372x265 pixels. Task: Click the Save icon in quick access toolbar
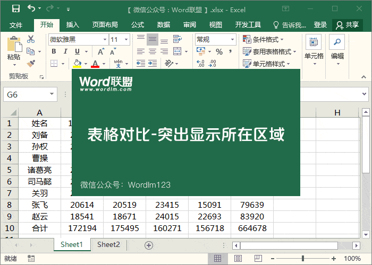(x=16, y=9)
